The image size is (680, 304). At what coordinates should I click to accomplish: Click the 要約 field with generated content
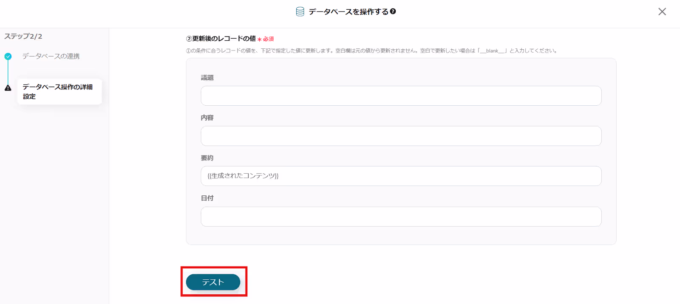tap(401, 176)
